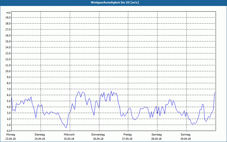Select the 3,0 y-axis label
This screenshot has width=227, height=142.
(x=9, y=113)
